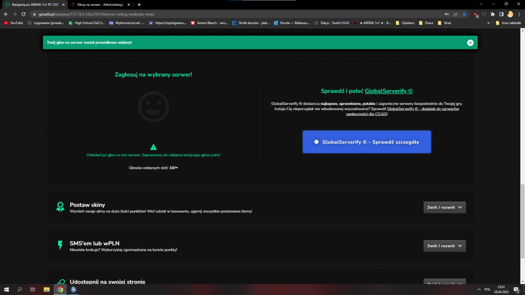The height and width of the screenshot is (295, 525).
Task: Toggle browser side panel icon
Action: point(501,14)
